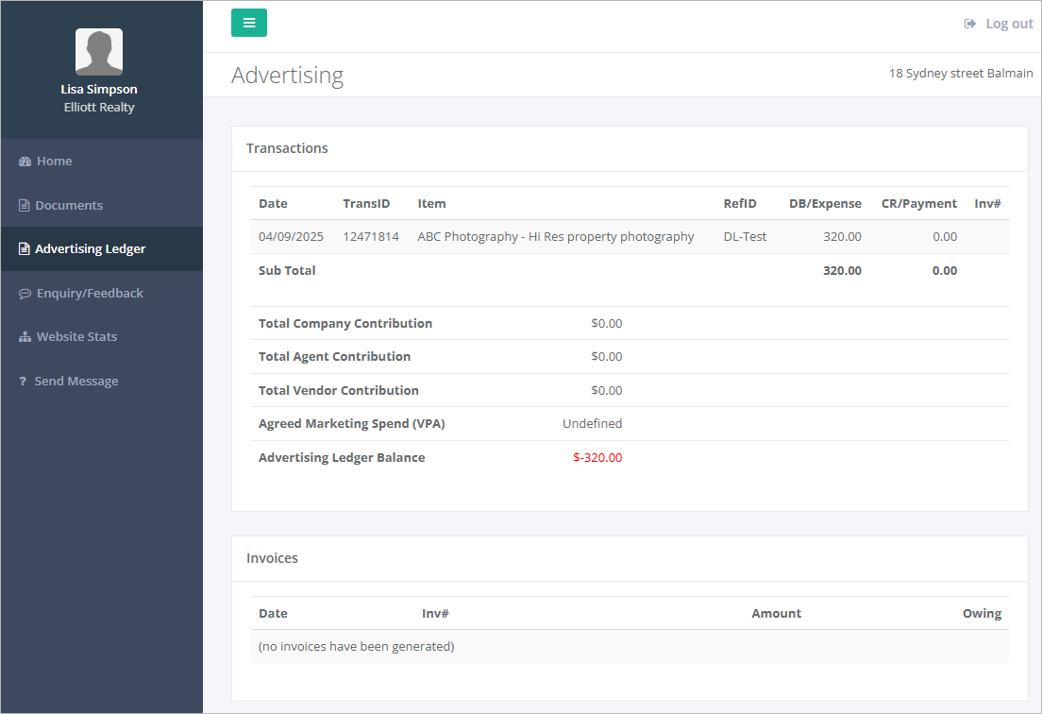Click the log-out arrow icon

pos(969,23)
